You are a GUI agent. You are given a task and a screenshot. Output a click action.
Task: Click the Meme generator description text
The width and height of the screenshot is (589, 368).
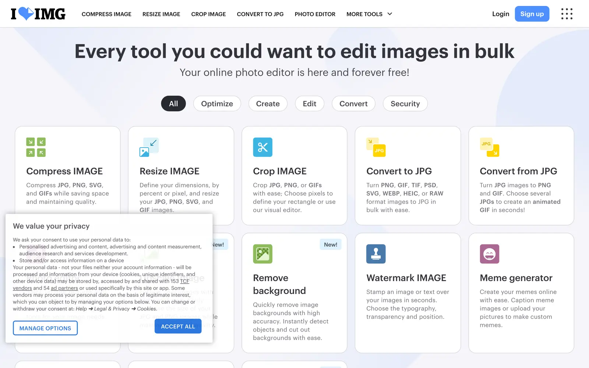pyautogui.click(x=518, y=308)
